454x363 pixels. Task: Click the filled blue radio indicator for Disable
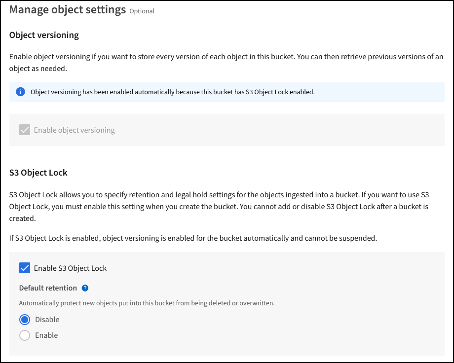pos(25,319)
